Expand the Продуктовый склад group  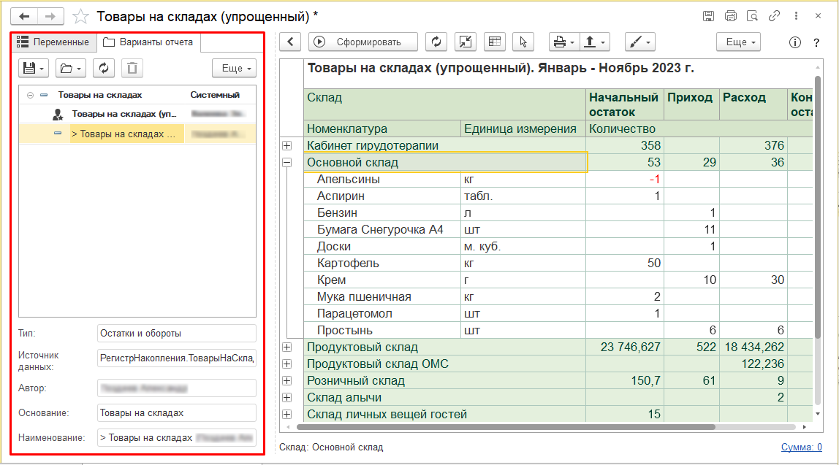click(x=287, y=347)
